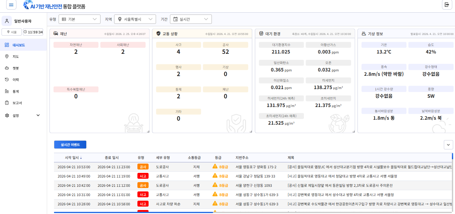Click the 설정 gear icon
This screenshot has width=455, height=214.
(7, 115)
